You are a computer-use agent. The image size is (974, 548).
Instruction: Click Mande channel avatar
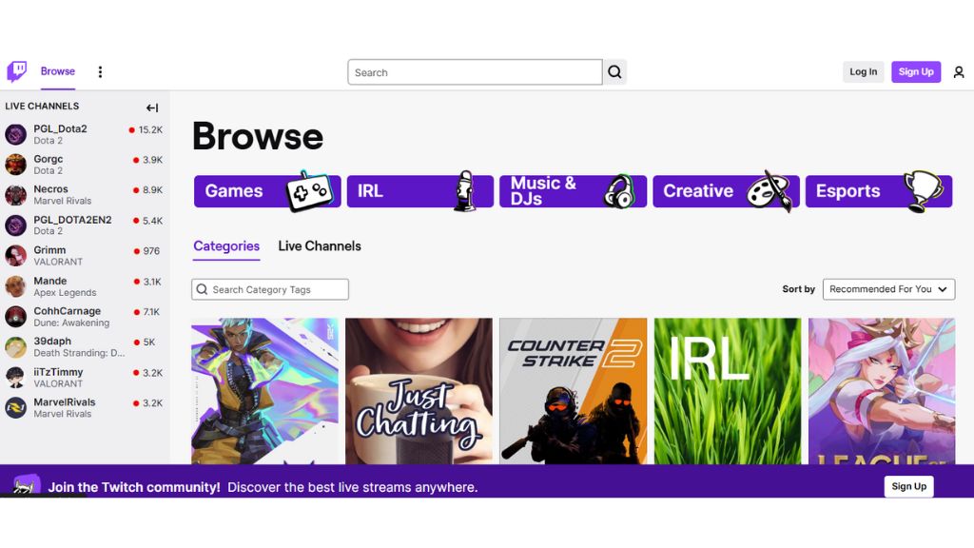click(x=15, y=286)
